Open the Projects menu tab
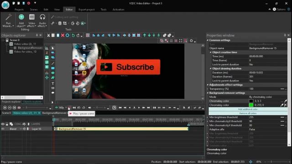 [x=19, y=10]
